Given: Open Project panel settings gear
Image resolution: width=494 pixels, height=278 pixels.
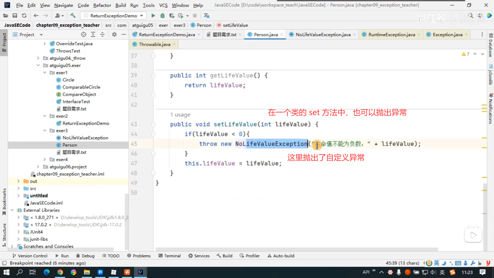Looking at the screenshot, I should point(114,34).
